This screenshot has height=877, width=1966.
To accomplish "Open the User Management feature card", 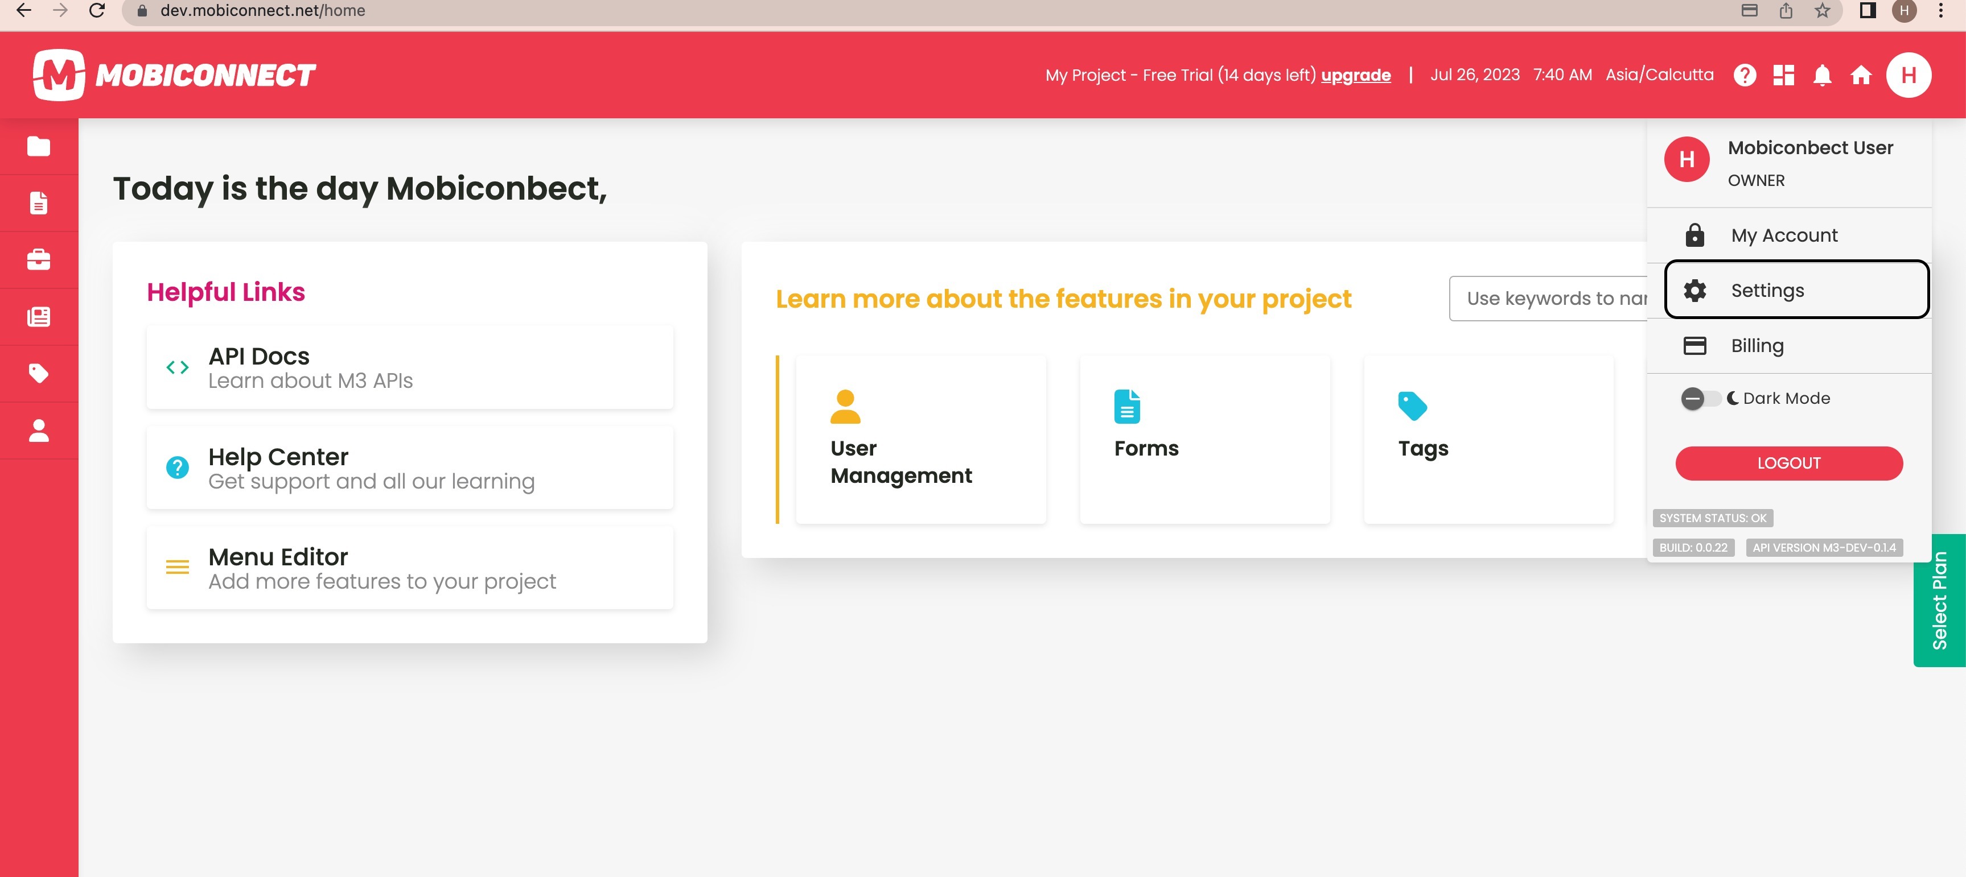I will tap(920, 439).
